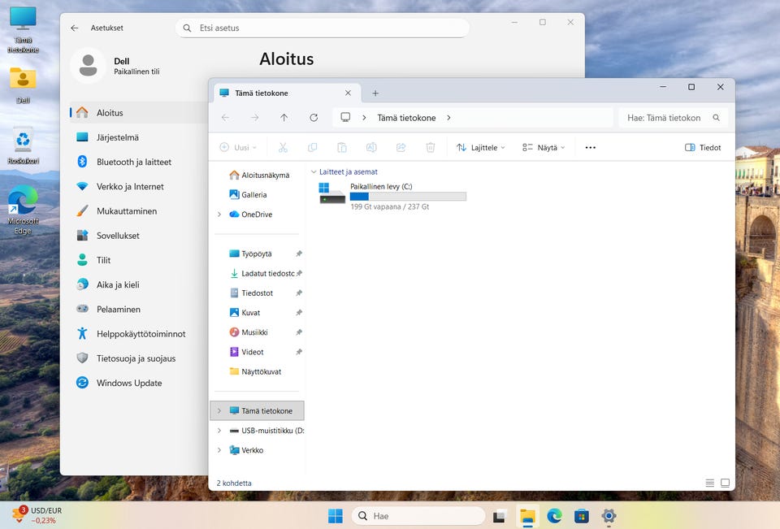This screenshot has width=780, height=529.
Task: Expand Tämä tietokone tree node arrow
Action: [219, 411]
